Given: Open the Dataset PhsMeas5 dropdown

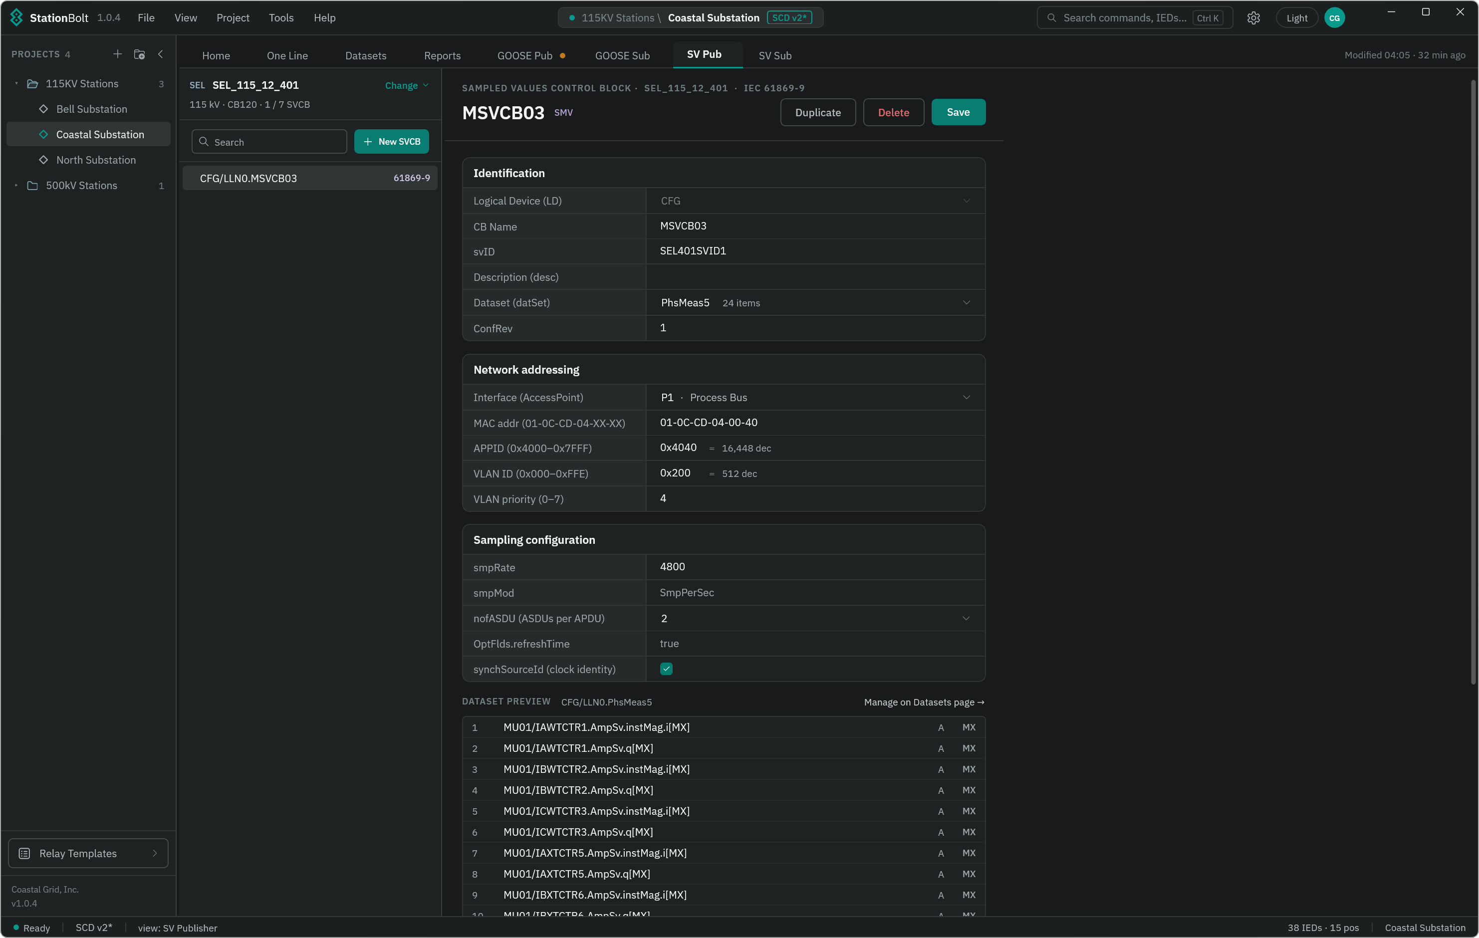Looking at the screenshot, I should pyautogui.click(x=816, y=303).
